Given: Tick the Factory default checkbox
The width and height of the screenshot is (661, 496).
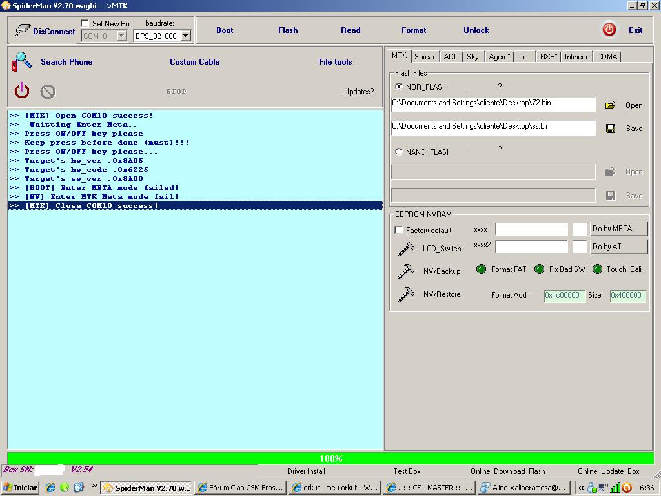Looking at the screenshot, I should 398,231.
